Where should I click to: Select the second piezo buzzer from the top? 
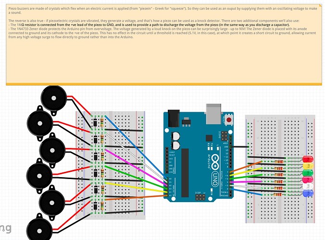coord(40,123)
